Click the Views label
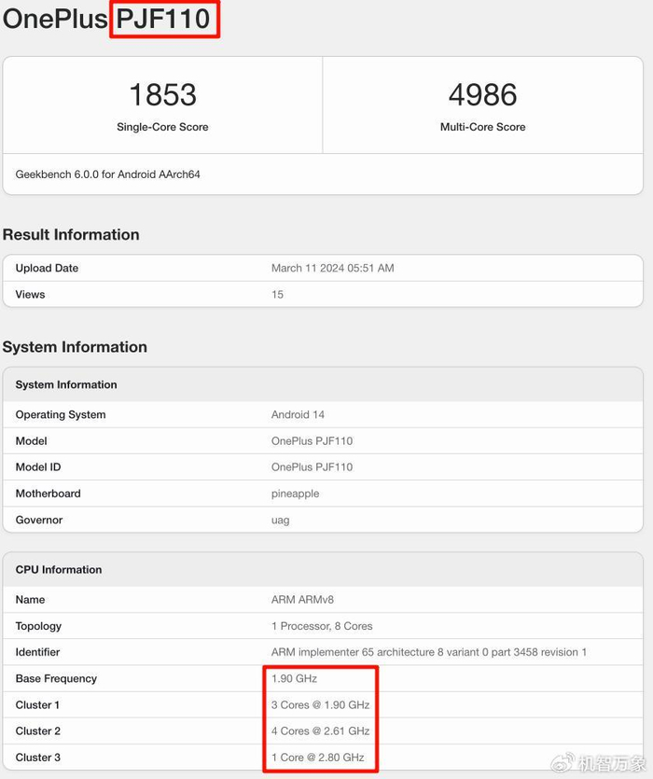The image size is (653, 779). coord(30,294)
